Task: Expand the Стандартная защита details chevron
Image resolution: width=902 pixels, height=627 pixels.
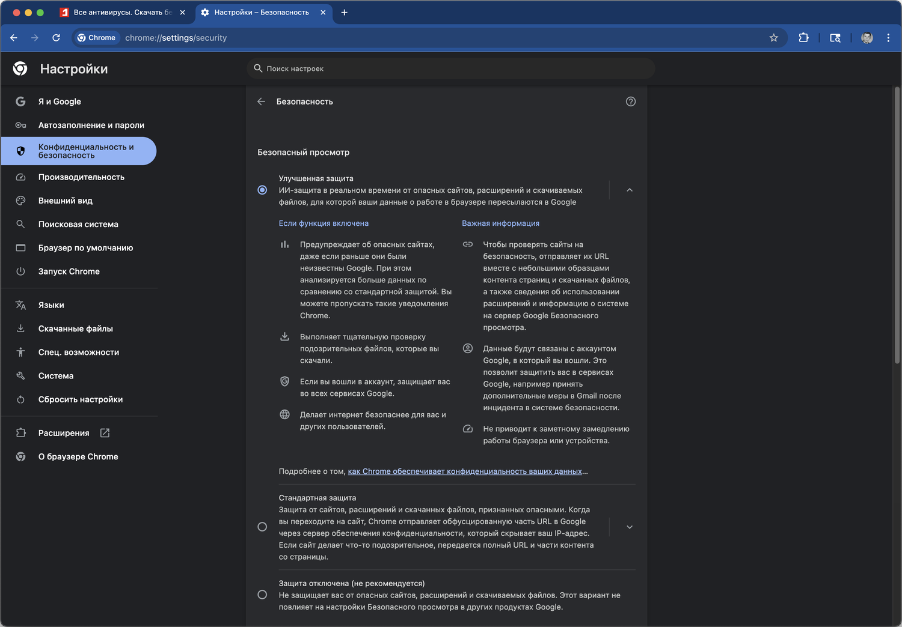Action: [630, 527]
